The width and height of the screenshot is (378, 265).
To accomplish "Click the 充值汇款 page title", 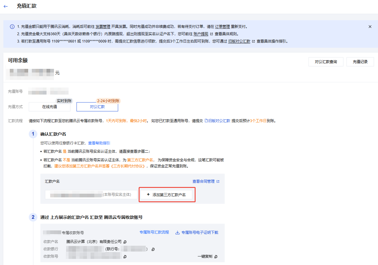I will [x=27, y=6].
